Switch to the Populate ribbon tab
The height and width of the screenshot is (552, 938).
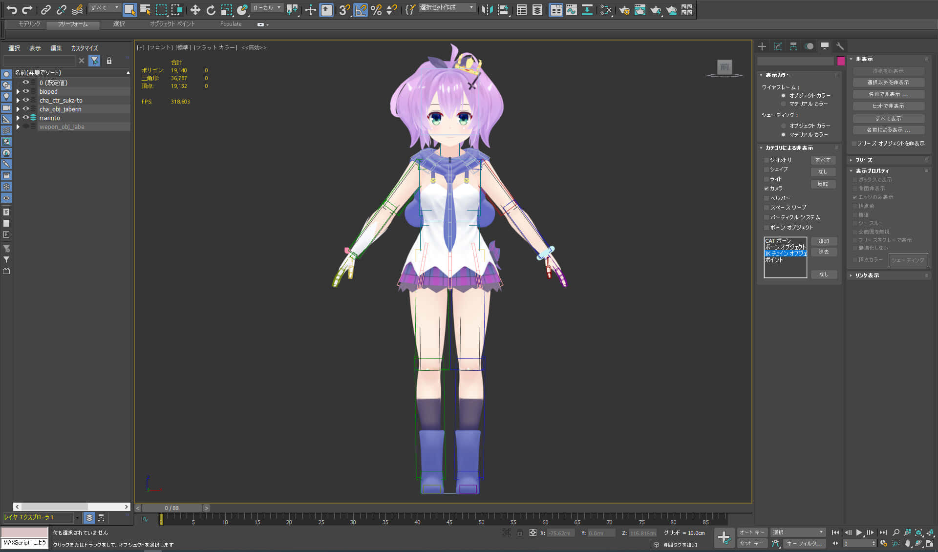pyautogui.click(x=231, y=24)
